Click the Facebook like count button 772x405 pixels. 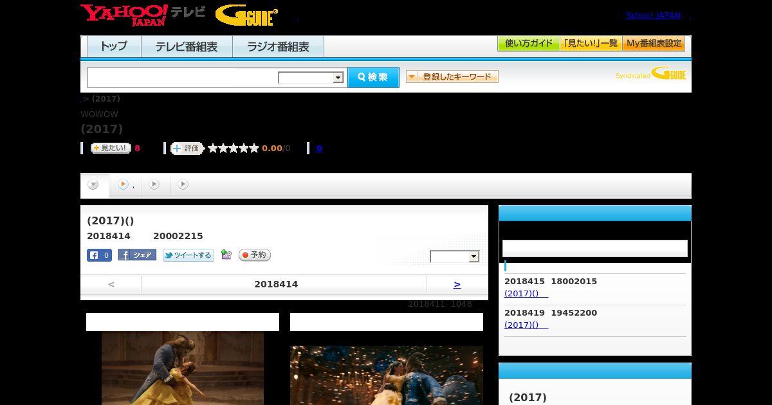99,255
